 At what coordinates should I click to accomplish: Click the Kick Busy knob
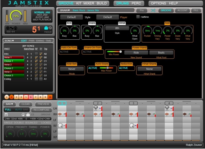pyautogui.click(x=65, y=31)
